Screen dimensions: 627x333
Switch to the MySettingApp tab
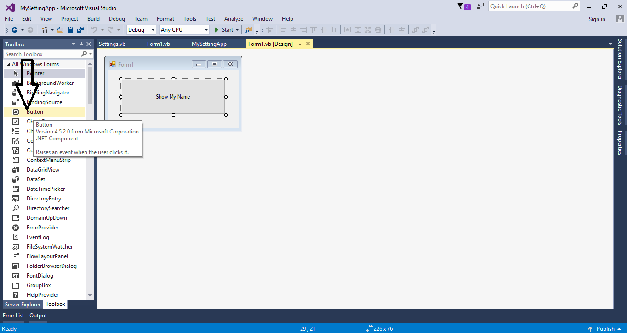click(209, 44)
